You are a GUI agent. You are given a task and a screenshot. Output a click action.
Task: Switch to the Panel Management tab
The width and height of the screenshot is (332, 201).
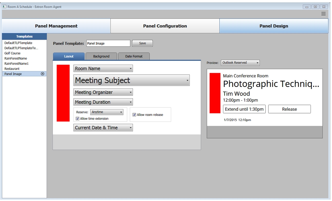(56, 26)
